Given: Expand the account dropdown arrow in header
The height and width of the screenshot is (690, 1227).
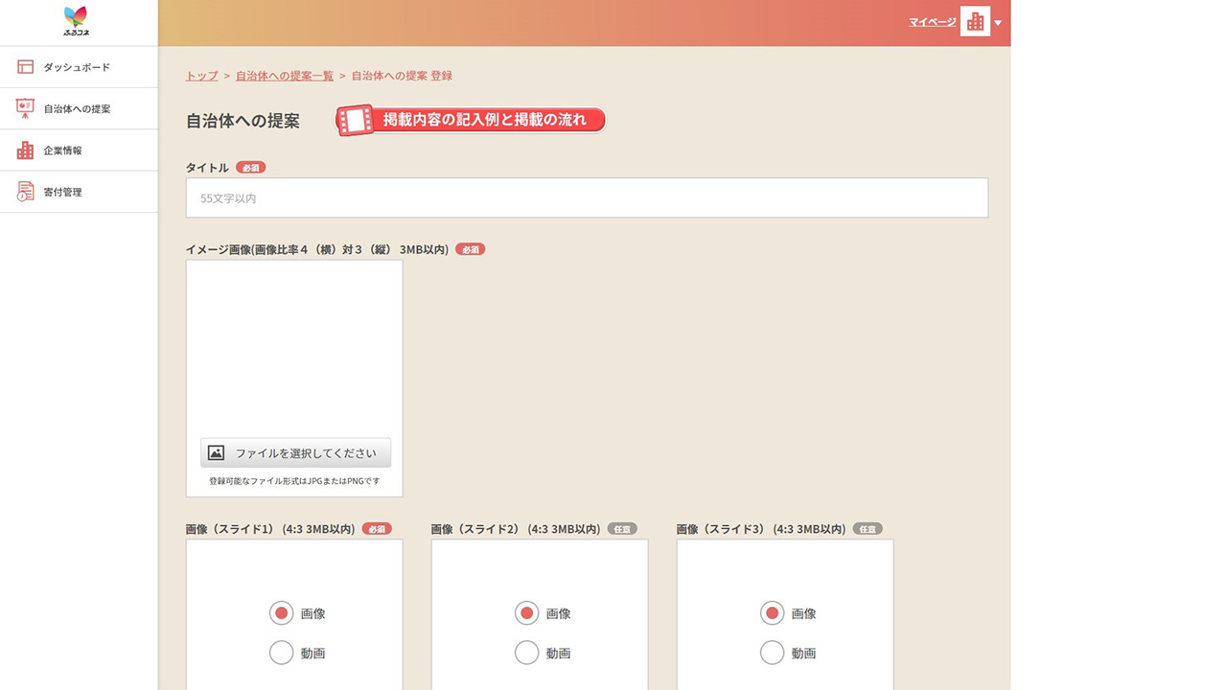Looking at the screenshot, I should pyautogui.click(x=998, y=22).
